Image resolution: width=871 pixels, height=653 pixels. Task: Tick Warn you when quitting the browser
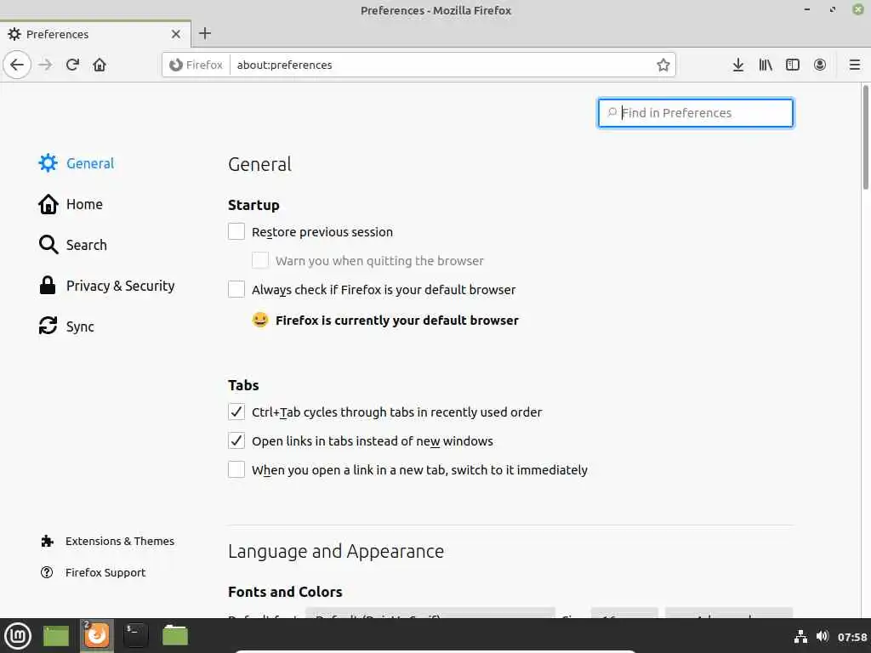click(x=260, y=260)
